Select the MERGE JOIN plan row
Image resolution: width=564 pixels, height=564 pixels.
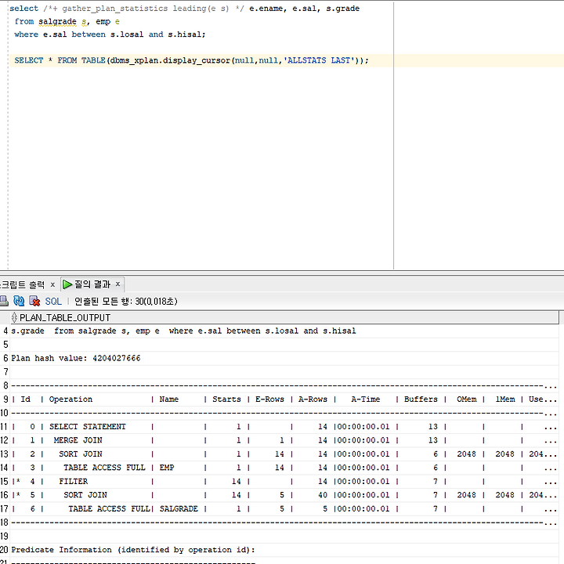pos(284,440)
